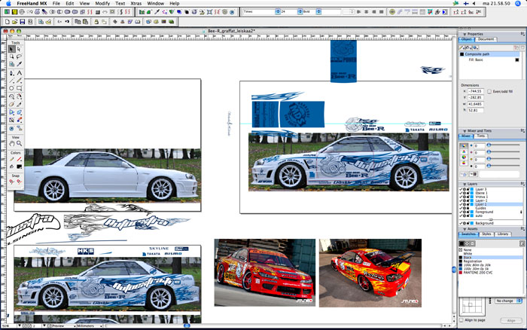Open the Bold font style dropdown

(x=318, y=12)
